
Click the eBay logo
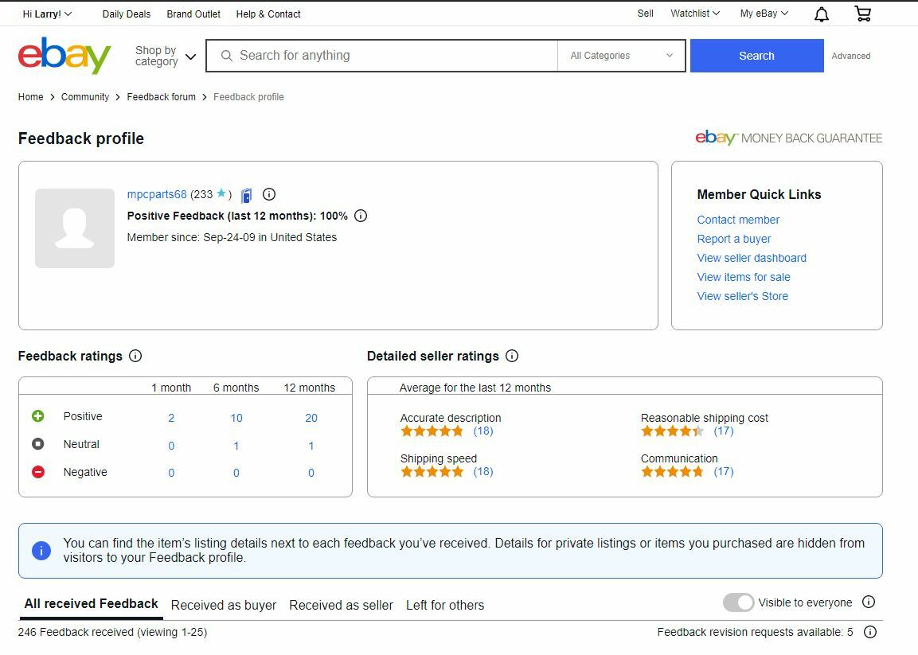coord(64,56)
